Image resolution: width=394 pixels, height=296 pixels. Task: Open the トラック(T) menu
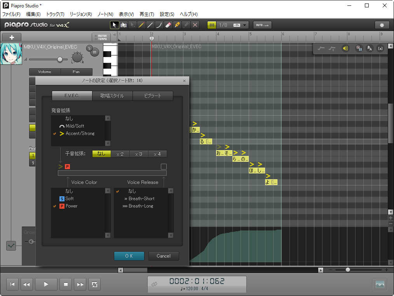click(x=55, y=14)
